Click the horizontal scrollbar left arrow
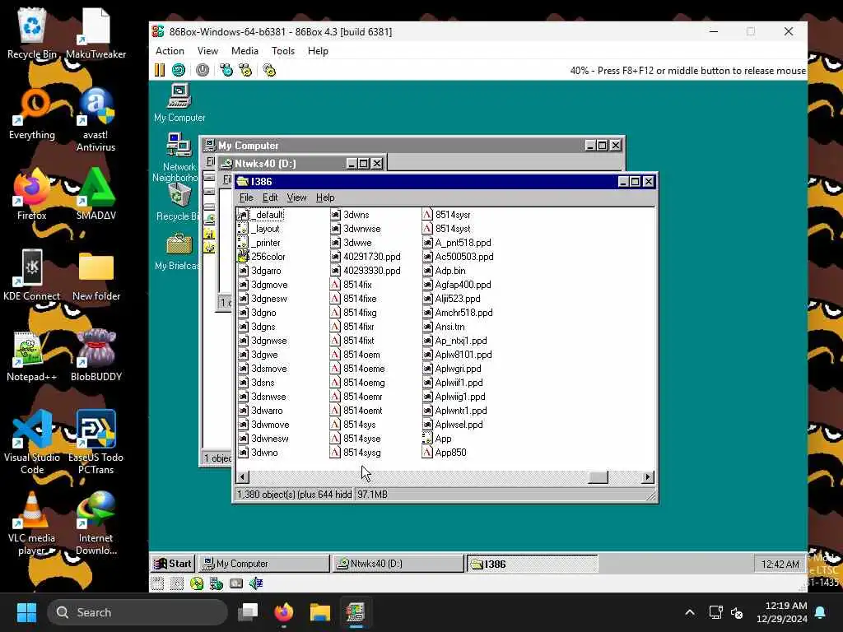 point(243,476)
